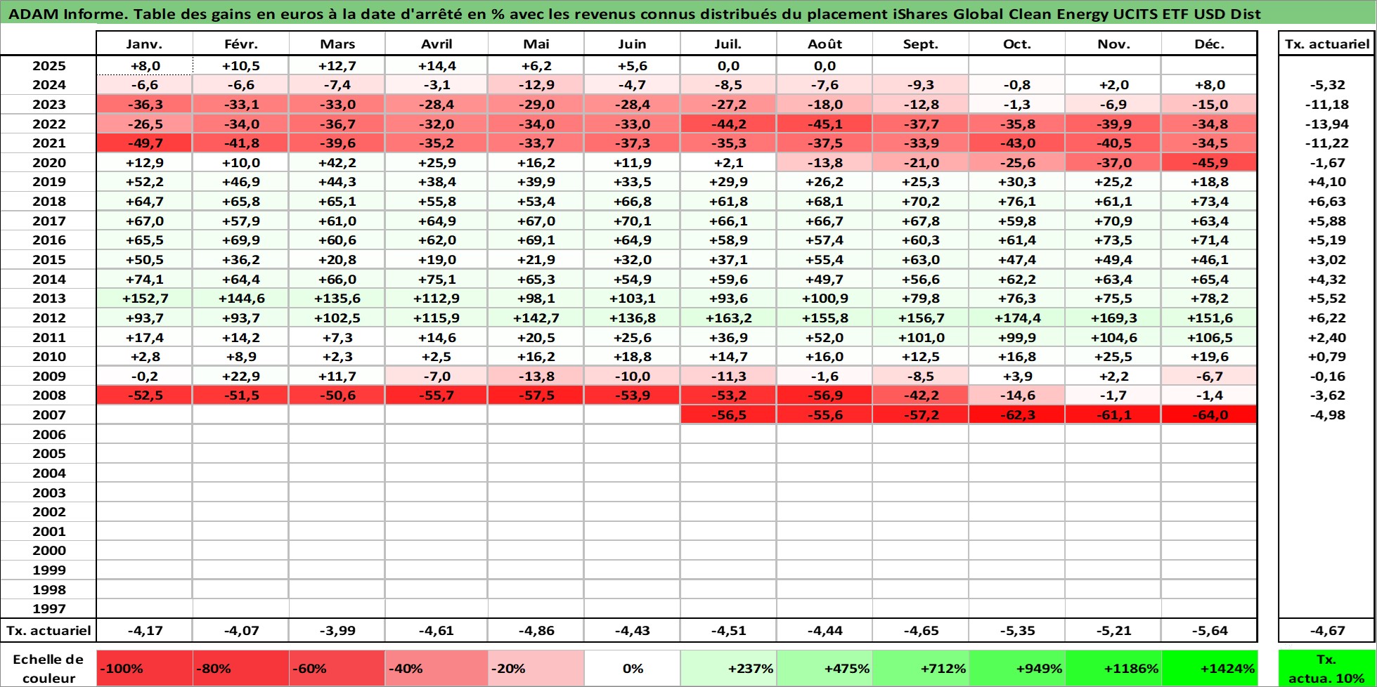The width and height of the screenshot is (1377, 687).
Task: Select the 2025 year row label
Action: tap(49, 65)
